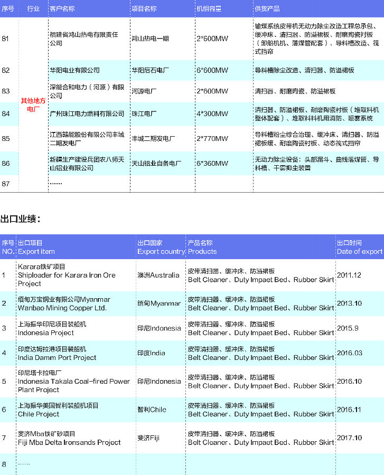Screen dimensions: 384x475
Task: Click the export date 2016.10
Action: tap(349, 381)
